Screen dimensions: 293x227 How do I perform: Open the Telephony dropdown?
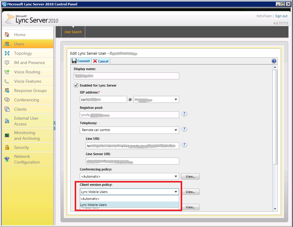click(x=176, y=129)
